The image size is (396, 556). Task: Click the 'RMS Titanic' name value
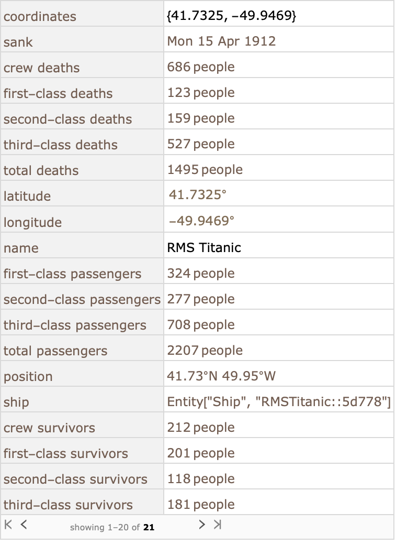click(x=204, y=247)
